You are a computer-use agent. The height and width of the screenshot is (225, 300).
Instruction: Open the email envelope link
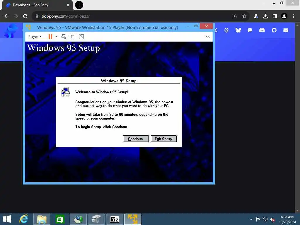click(x=286, y=30)
